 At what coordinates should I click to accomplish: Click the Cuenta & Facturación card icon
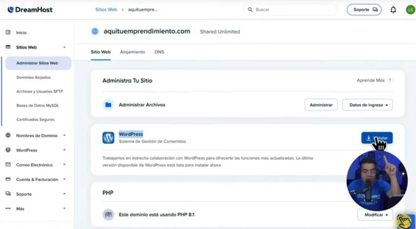click(8, 179)
